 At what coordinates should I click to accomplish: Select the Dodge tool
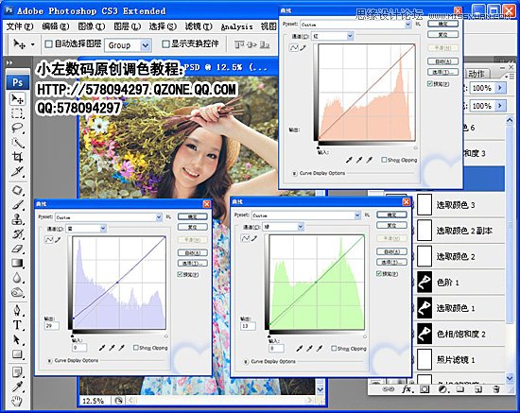point(17,292)
